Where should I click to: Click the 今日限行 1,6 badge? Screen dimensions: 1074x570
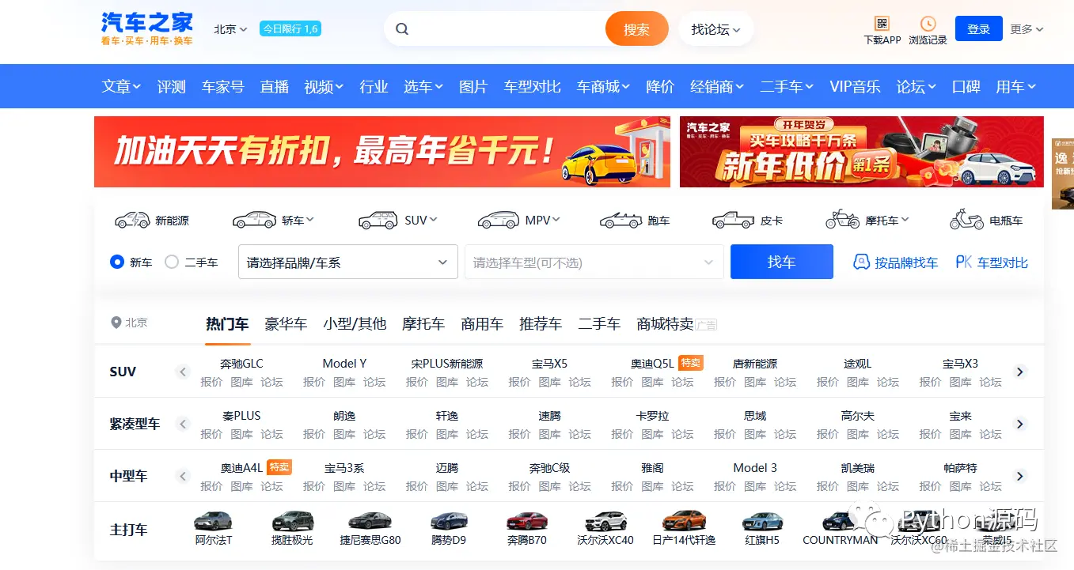pos(290,29)
